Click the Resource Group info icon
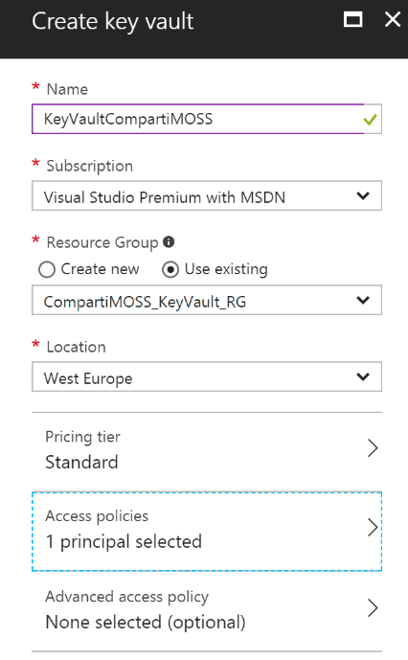The width and height of the screenshot is (408, 660). (x=169, y=242)
